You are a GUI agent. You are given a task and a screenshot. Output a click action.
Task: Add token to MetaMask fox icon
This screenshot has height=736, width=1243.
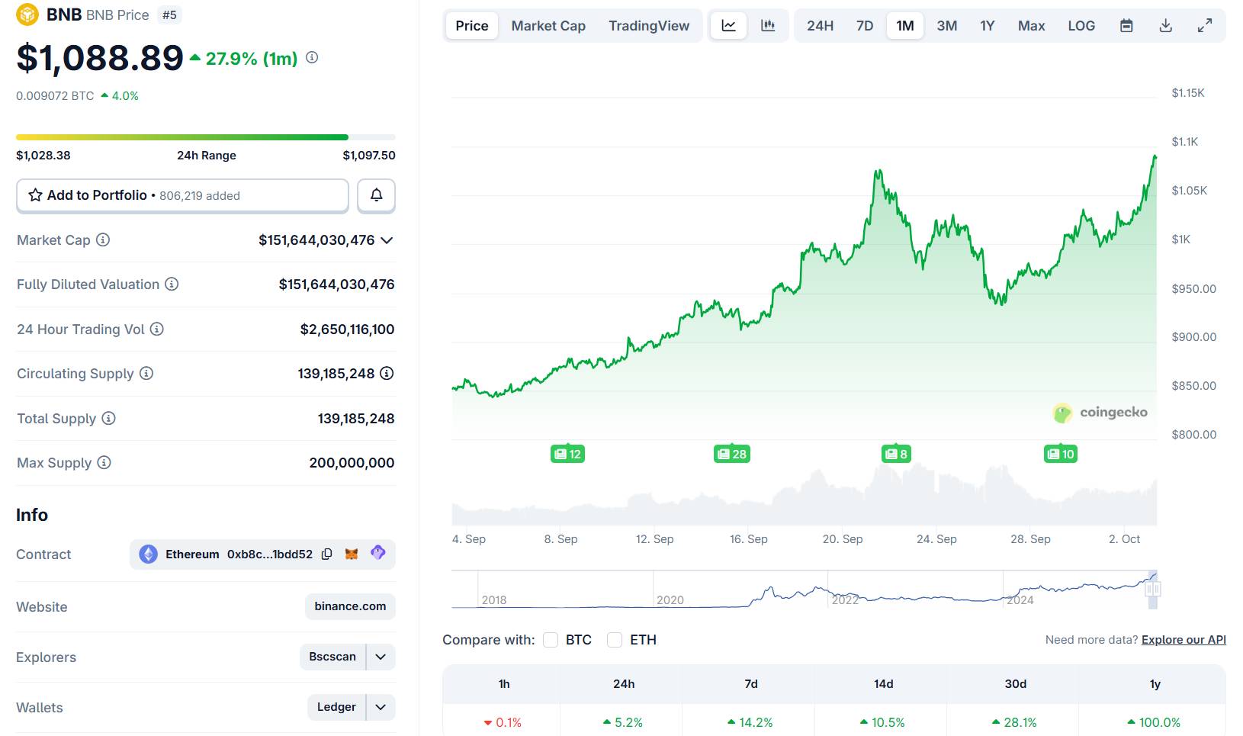coord(352,554)
